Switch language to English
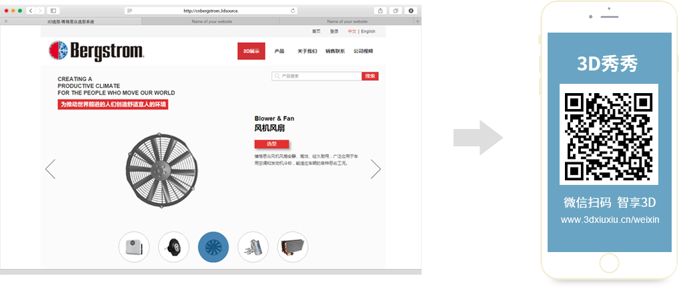Screen dimensions: 679x288 368,31
